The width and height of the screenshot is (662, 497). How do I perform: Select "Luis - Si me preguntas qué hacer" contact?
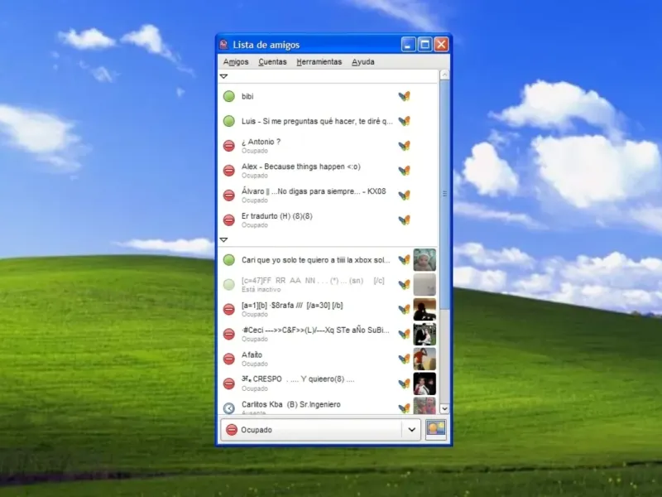[x=317, y=121]
